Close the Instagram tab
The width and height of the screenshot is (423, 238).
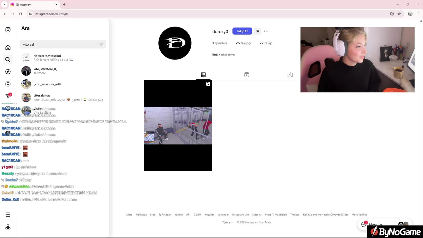(x=57, y=5)
